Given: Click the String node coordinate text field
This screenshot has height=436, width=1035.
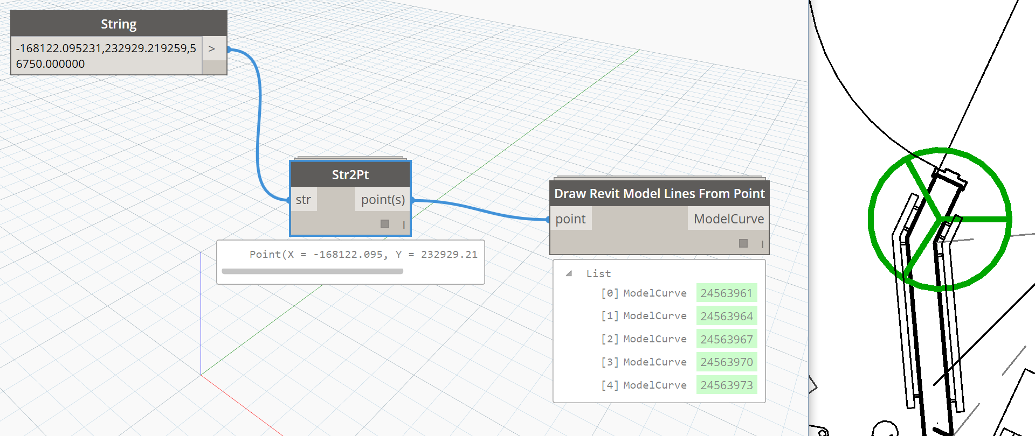Looking at the screenshot, I should [106, 55].
